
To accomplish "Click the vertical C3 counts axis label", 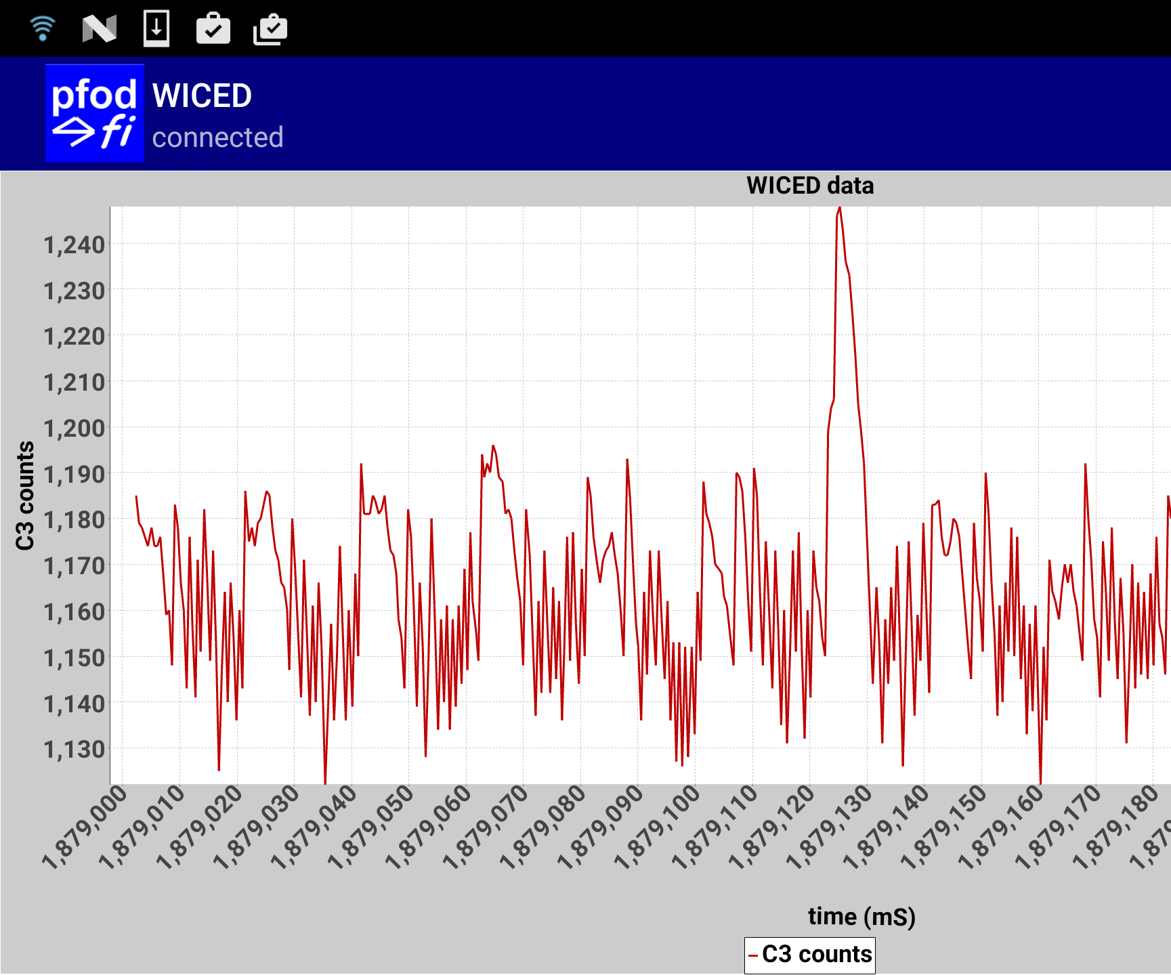I will click(x=25, y=496).
